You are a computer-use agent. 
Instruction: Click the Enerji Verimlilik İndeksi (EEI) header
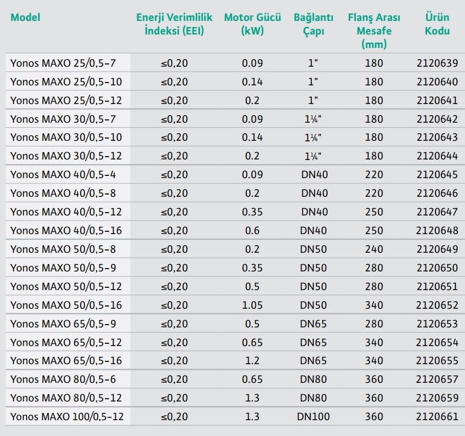point(174,24)
